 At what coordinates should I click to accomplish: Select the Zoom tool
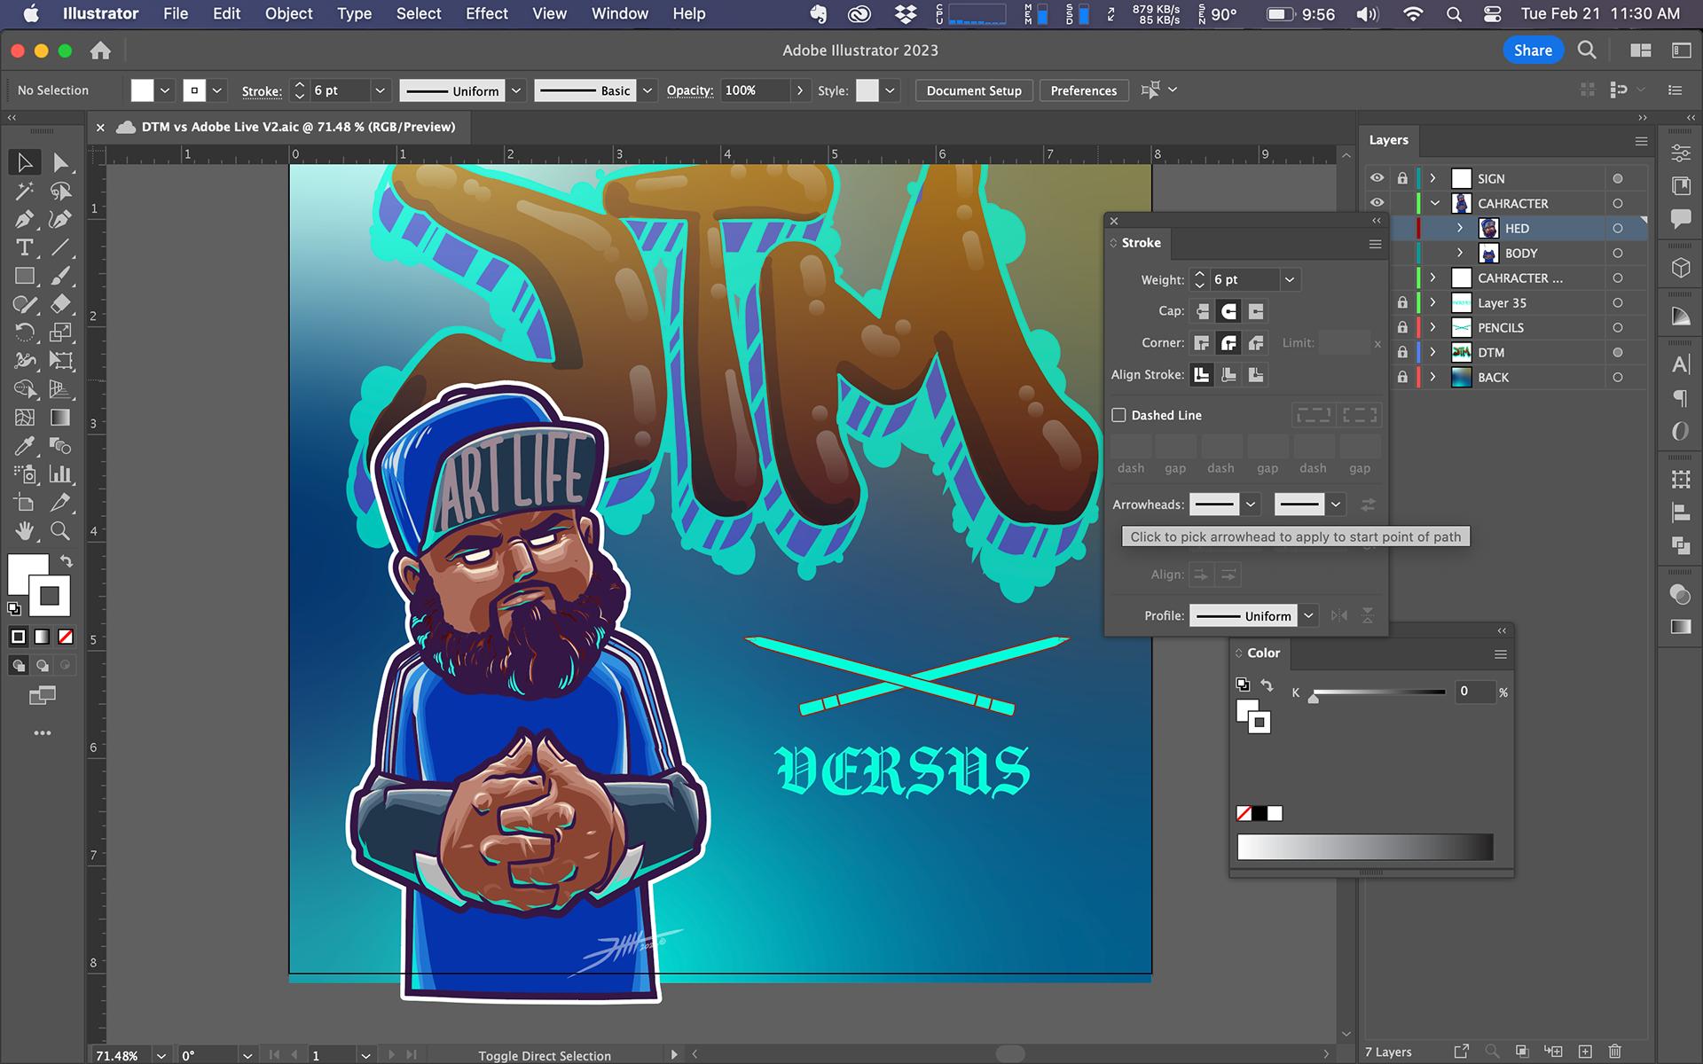pyautogui.click(x=60, y=531)
